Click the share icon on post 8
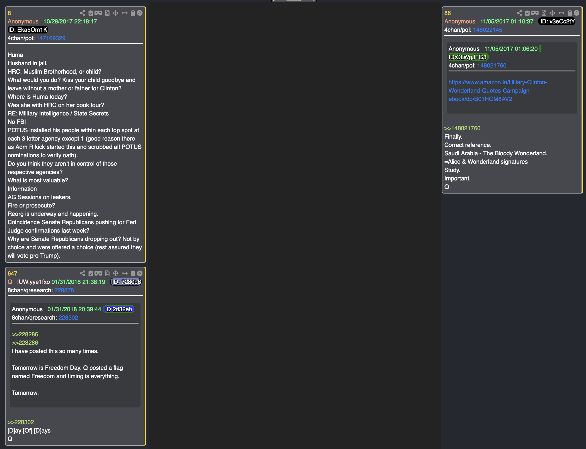This screenshot has height=449, width=586. (x=83, y=13)
